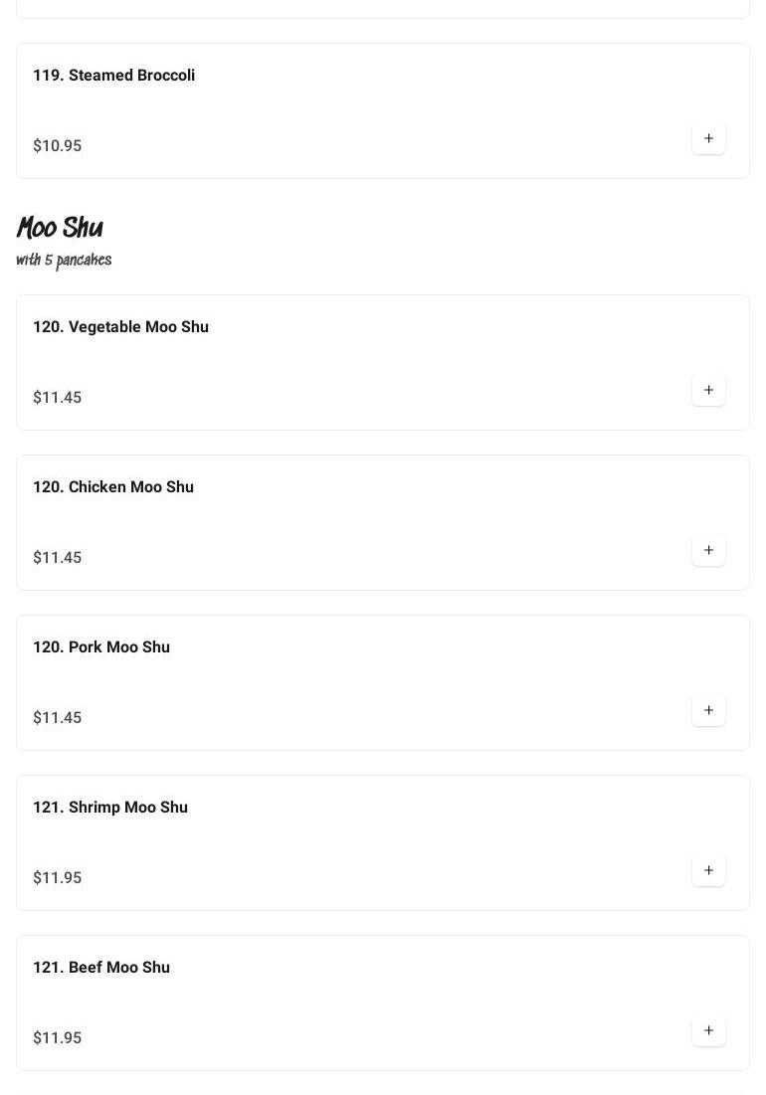Image resolution: width=766 pixels, height=1095 pixels.
Task: Select the 121. Beef Moo Shu title
Action: click(x=101, y=968)
